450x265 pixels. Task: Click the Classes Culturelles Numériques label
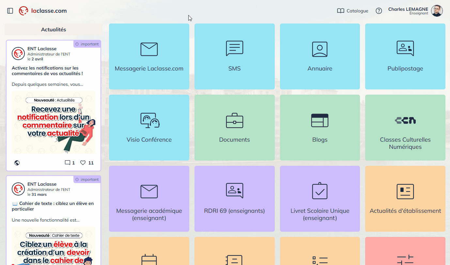coord(405,143)
